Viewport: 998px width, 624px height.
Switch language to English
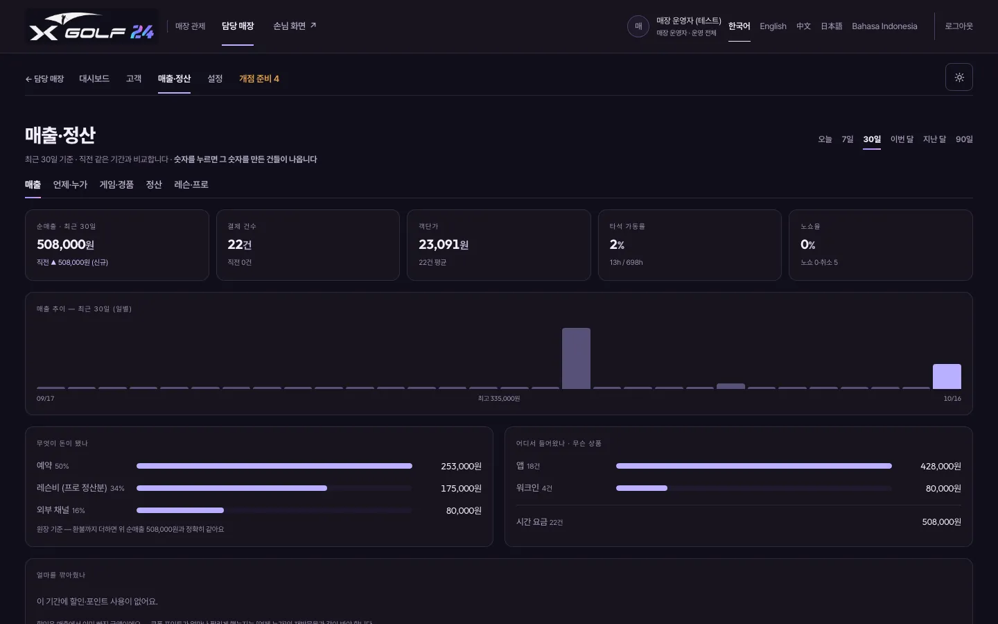(773, 26)
